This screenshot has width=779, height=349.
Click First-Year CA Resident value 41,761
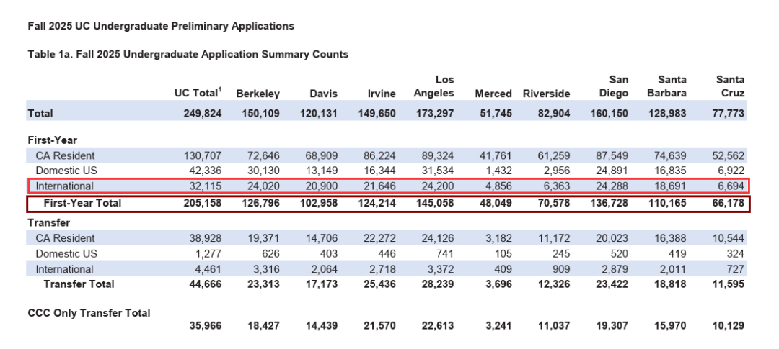point(495,156)
